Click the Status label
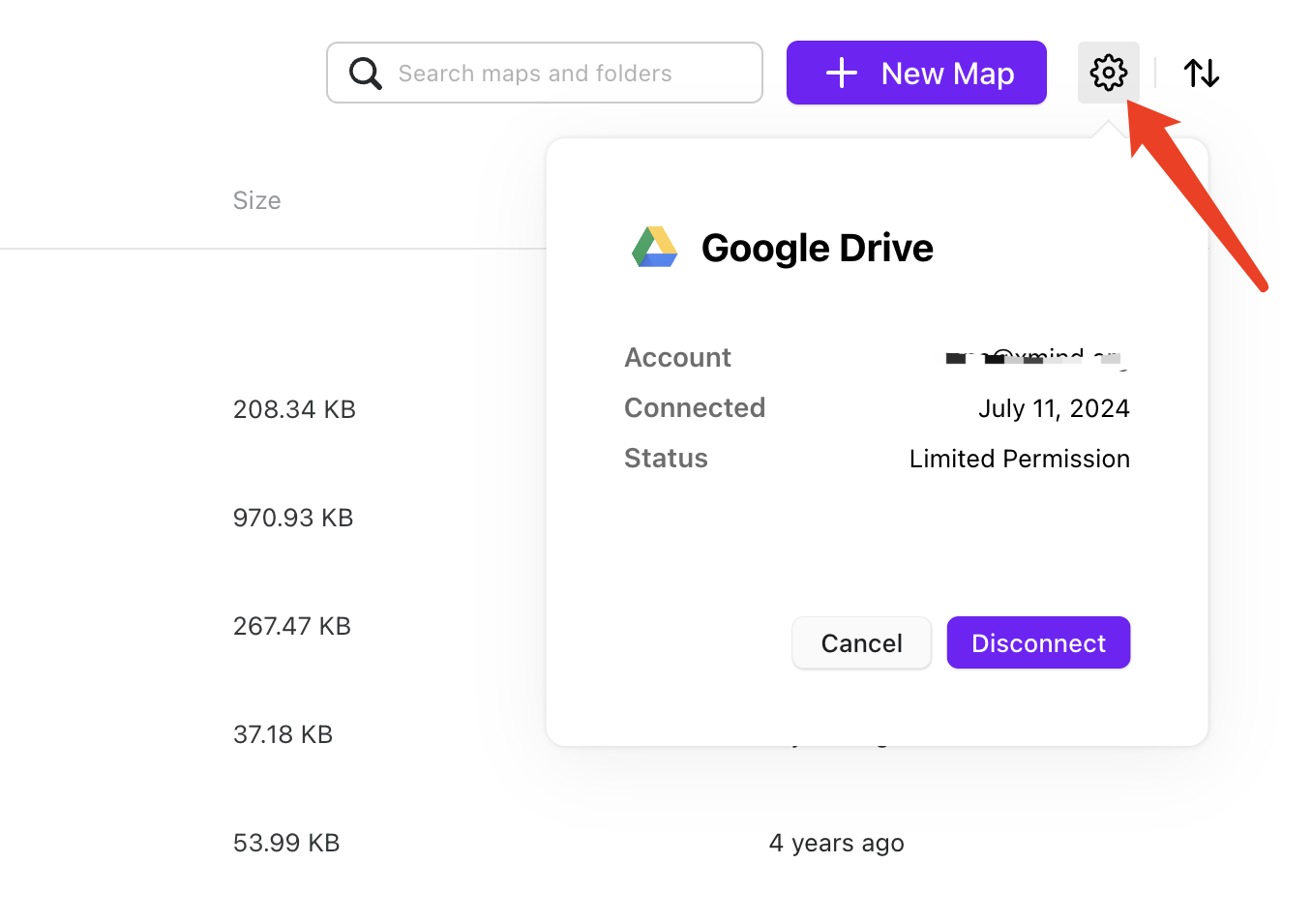 666,459
